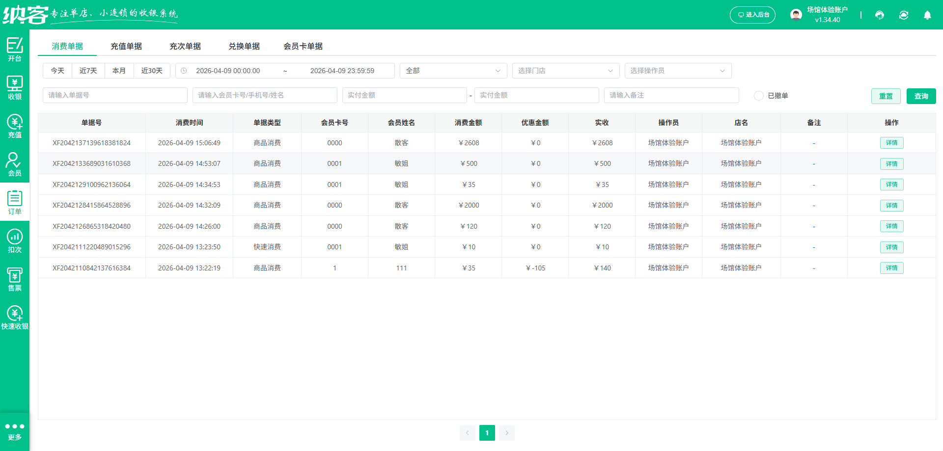Viewport: 943px width, 451px height.
Task: Enable the 已撤单 filter checkbox
Action: click(758, 96)
